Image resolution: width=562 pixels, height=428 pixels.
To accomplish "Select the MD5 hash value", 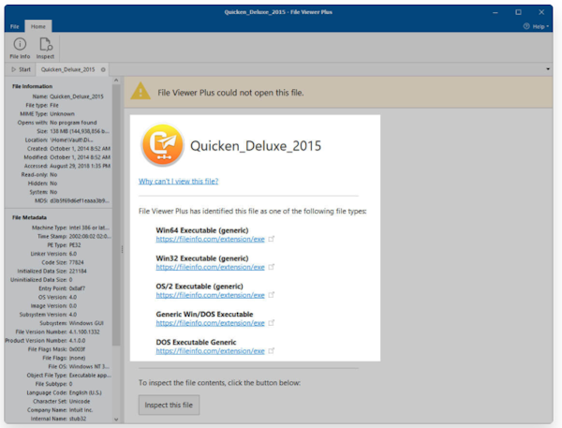I will coord(80,200).
